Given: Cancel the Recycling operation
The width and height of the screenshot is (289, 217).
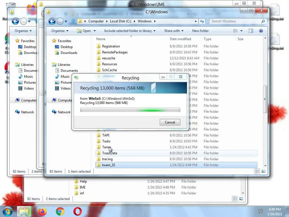Looking at the screenshot, I should (x=170, y=122).
